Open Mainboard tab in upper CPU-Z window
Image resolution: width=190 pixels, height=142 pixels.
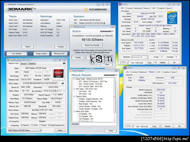click(x=138, y=8)
